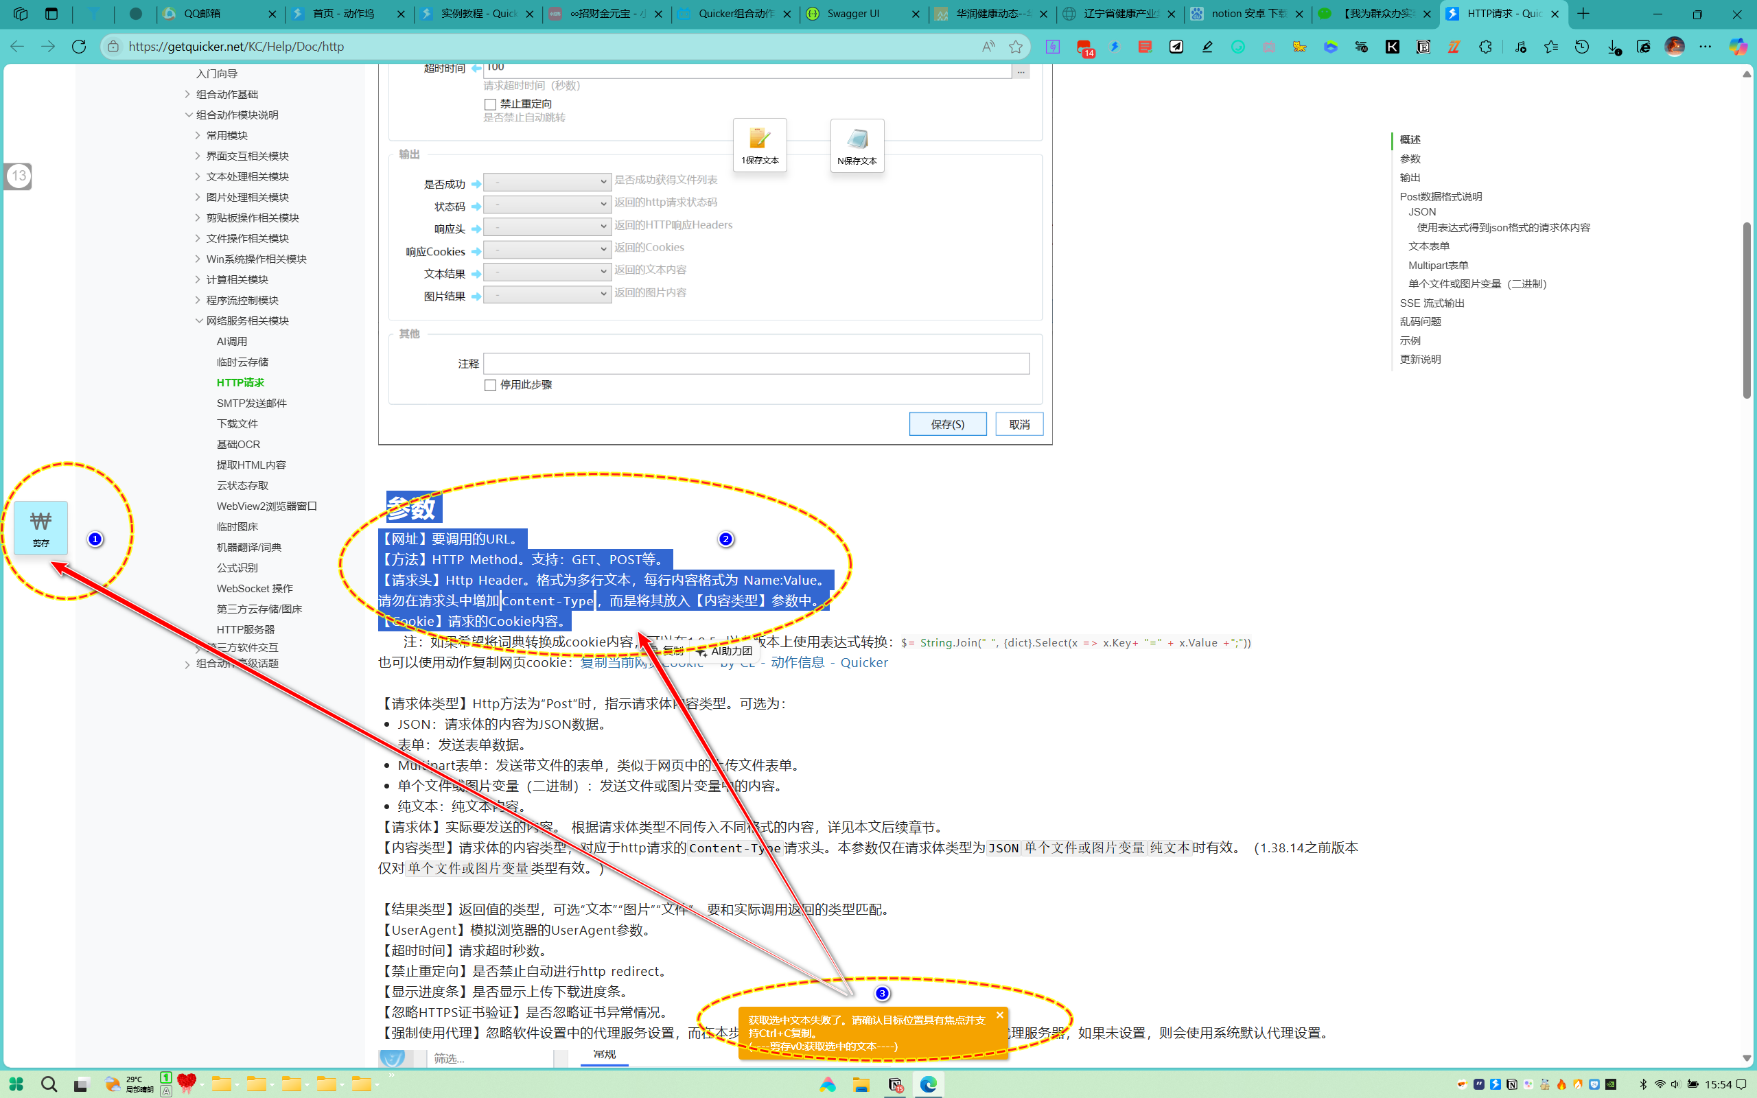Open Microsoft Edge icon in taskbar
Viewport: 1757px width, 1098px height.
(x=928, y=1084)
